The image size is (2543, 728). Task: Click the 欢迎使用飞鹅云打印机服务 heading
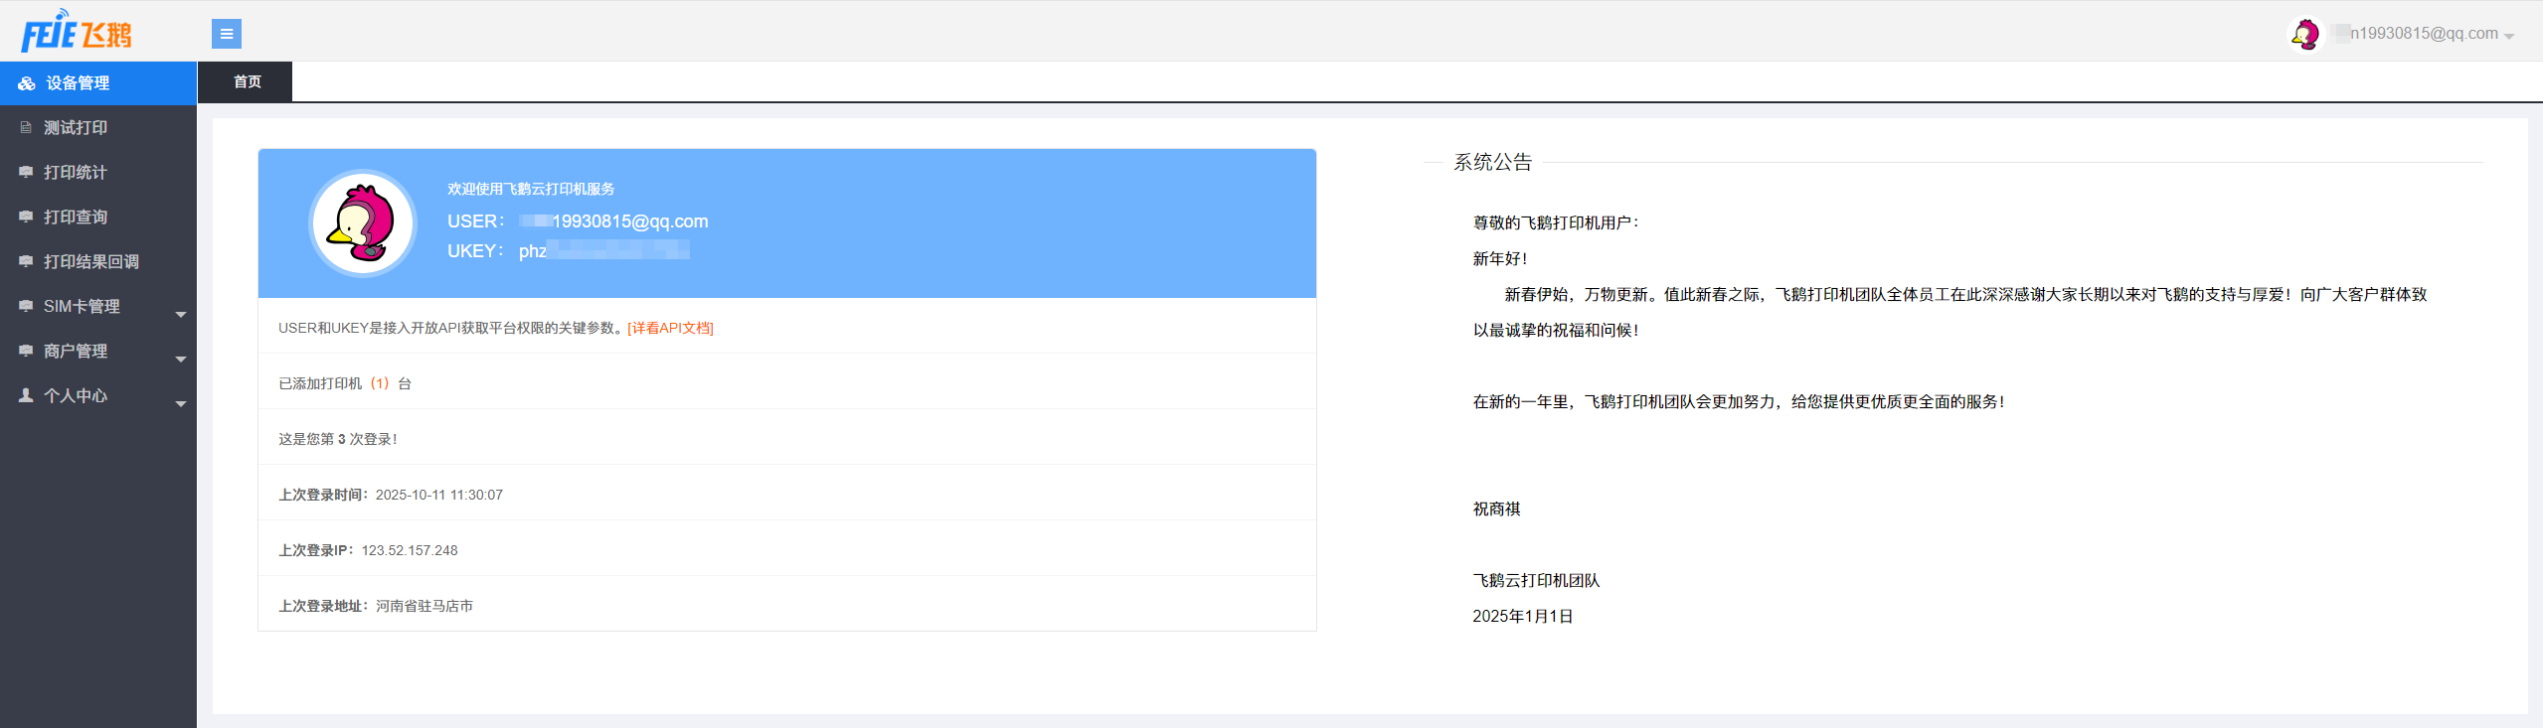pyautogui.click(x=531, y=189)
